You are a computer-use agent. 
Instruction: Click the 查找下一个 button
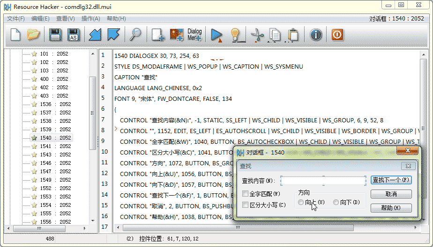click(391, 180)
